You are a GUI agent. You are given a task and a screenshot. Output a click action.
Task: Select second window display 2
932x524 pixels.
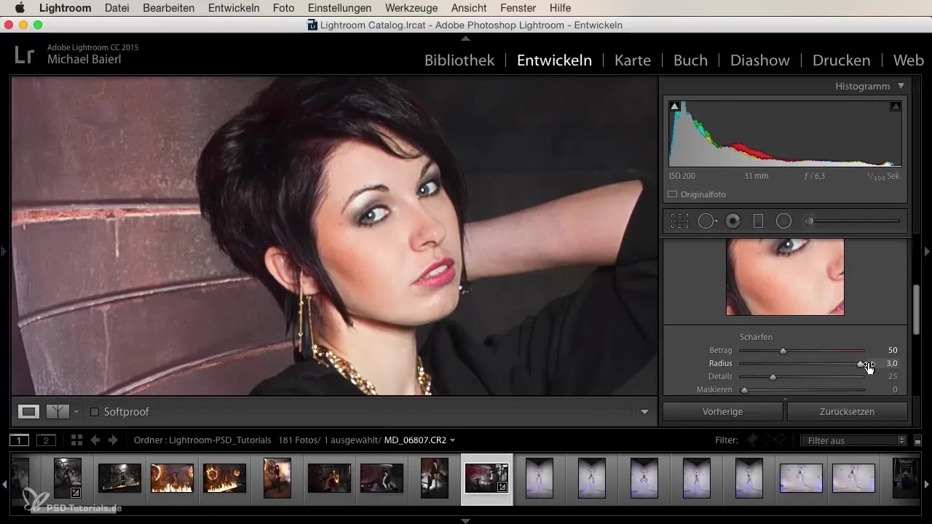click(46, 440)
